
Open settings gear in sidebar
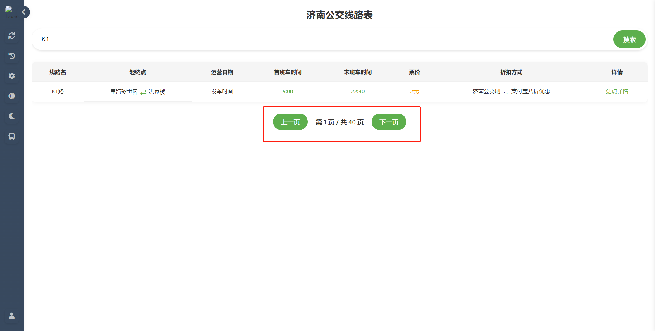(12, 76)
